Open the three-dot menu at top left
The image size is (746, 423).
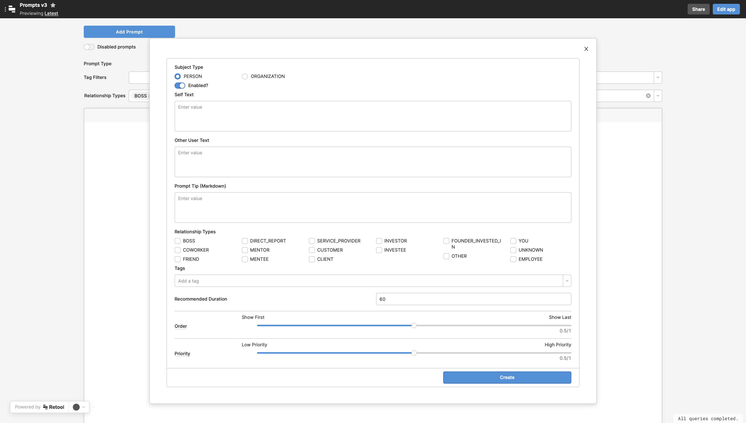(5, 9)
